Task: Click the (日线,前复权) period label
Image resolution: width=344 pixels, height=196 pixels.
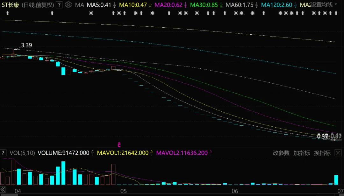Action: click(x=38, y=5)
